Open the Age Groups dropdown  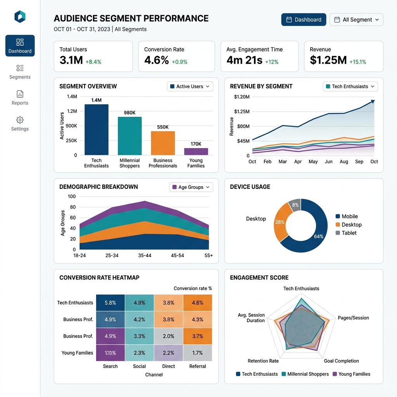coord(191,187)
